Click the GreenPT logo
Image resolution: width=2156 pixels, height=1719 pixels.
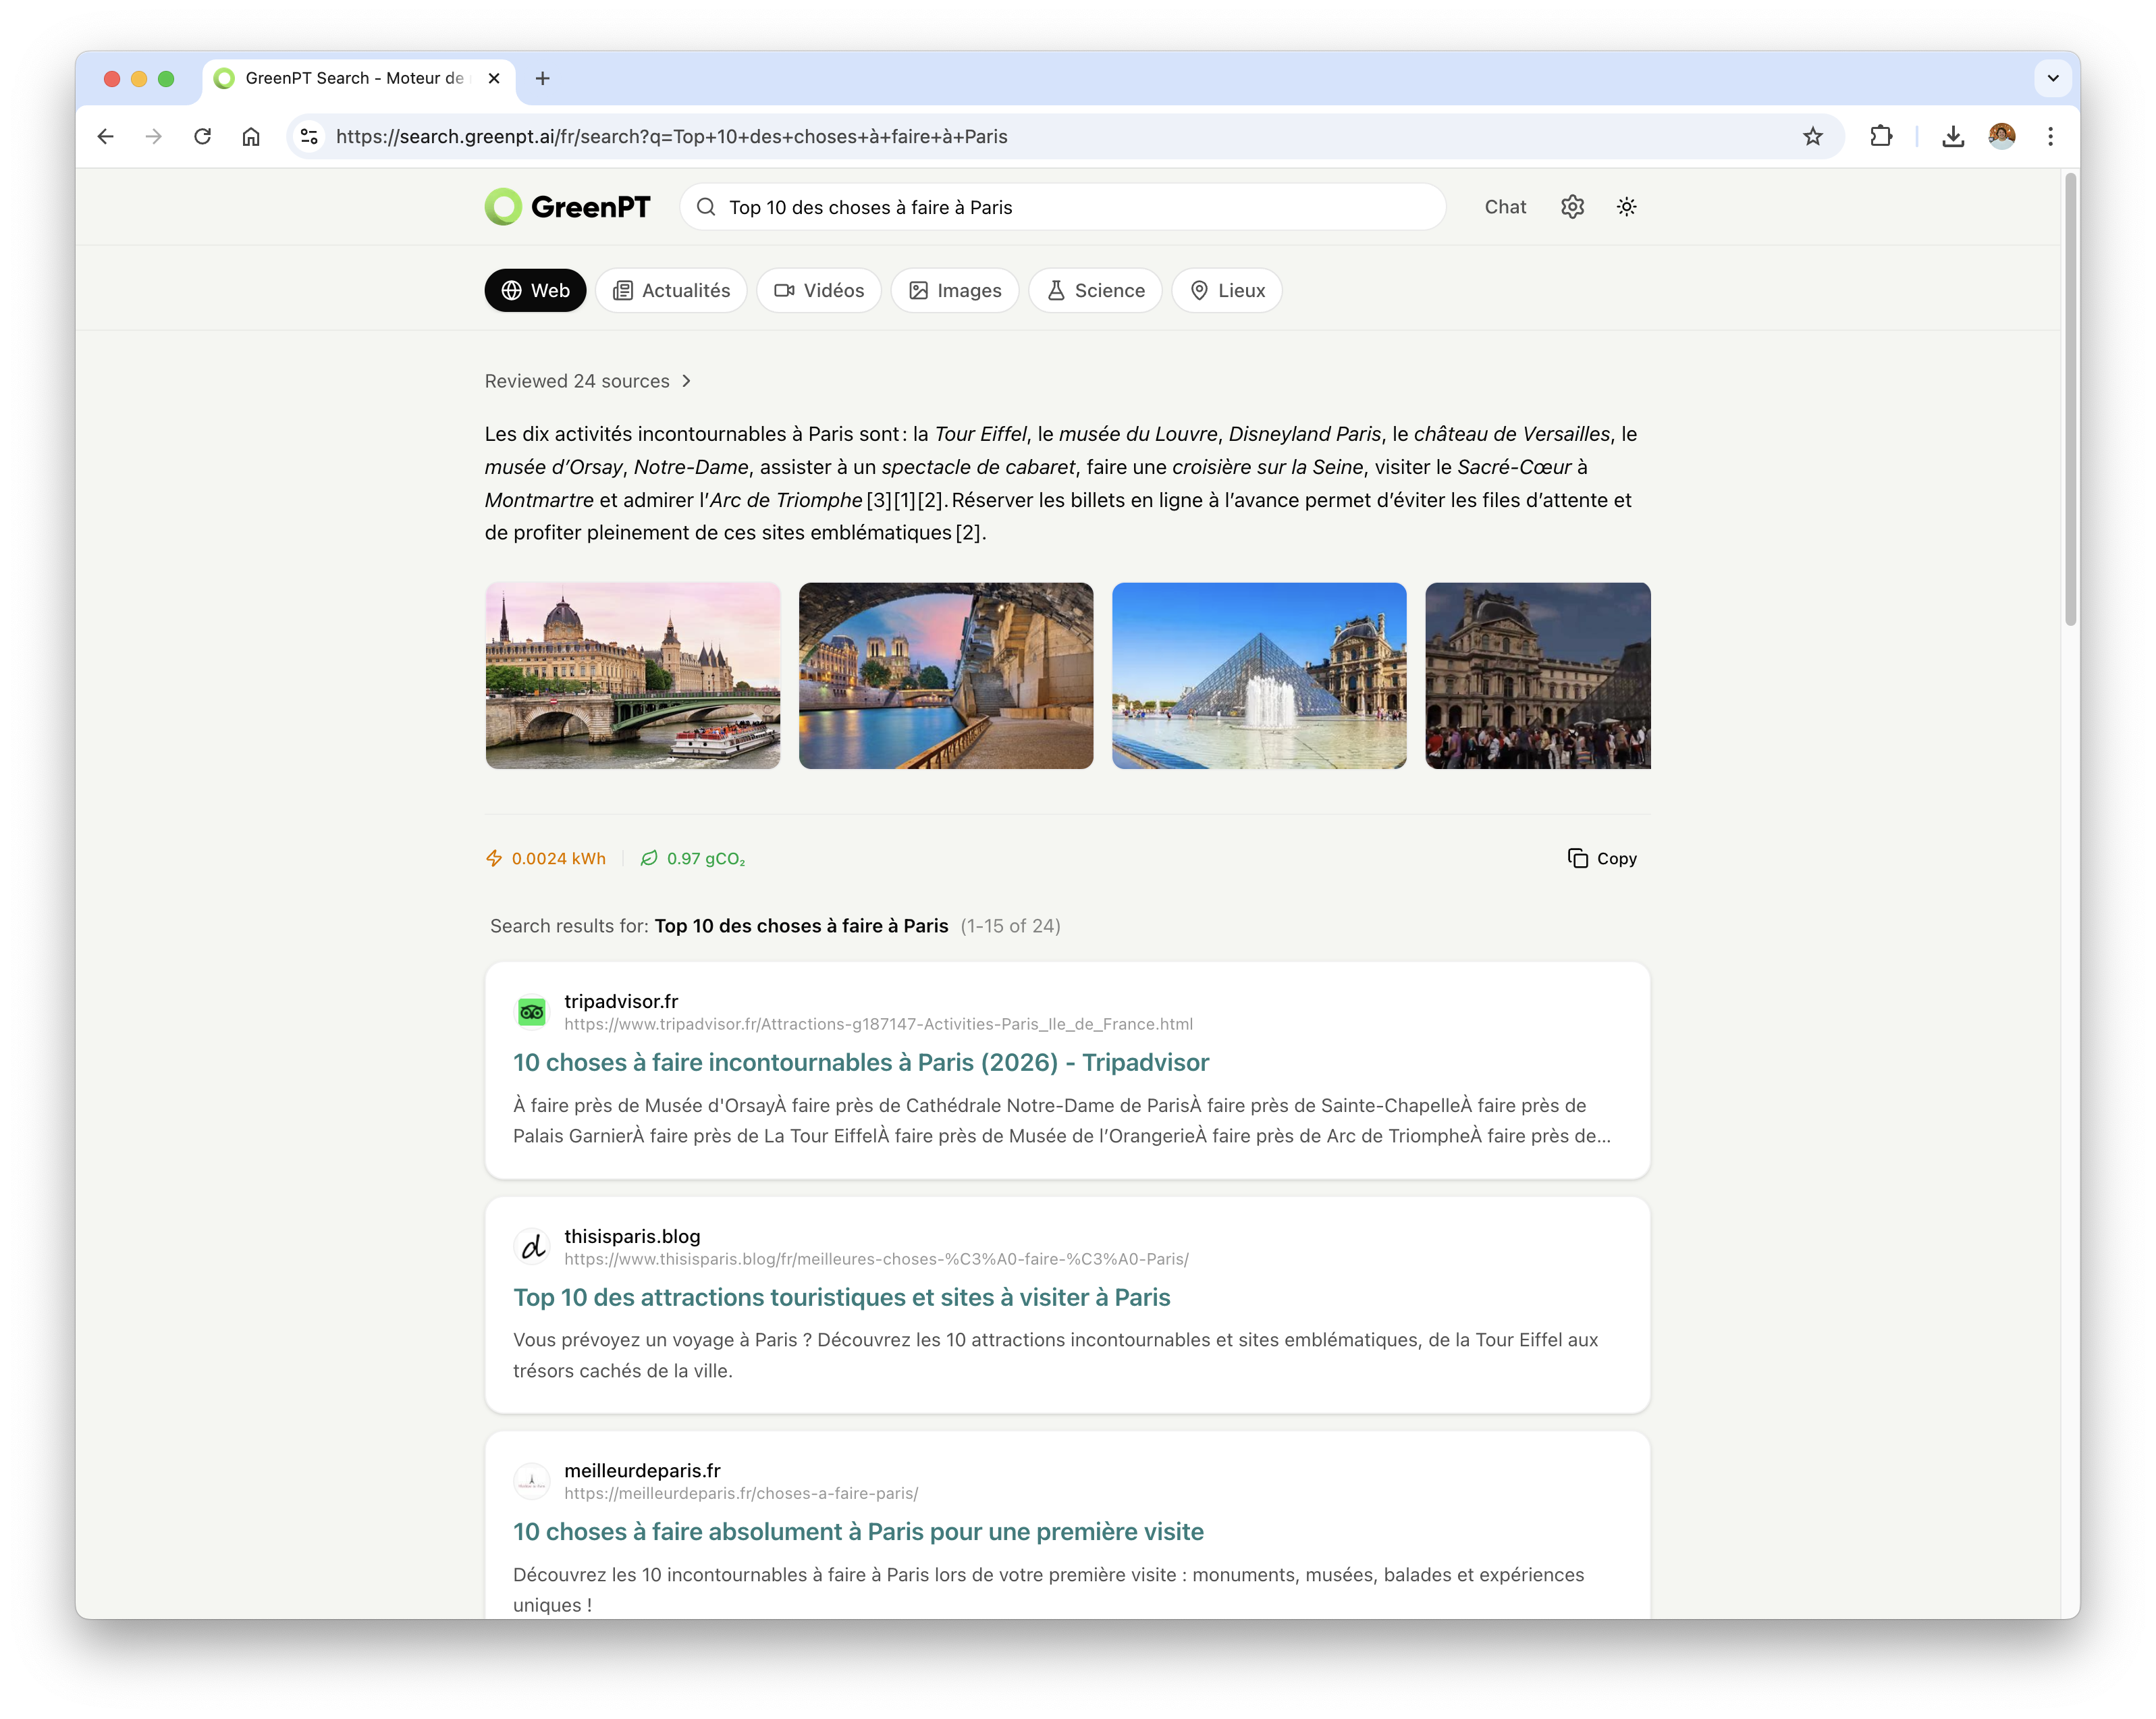coord(567,206)
